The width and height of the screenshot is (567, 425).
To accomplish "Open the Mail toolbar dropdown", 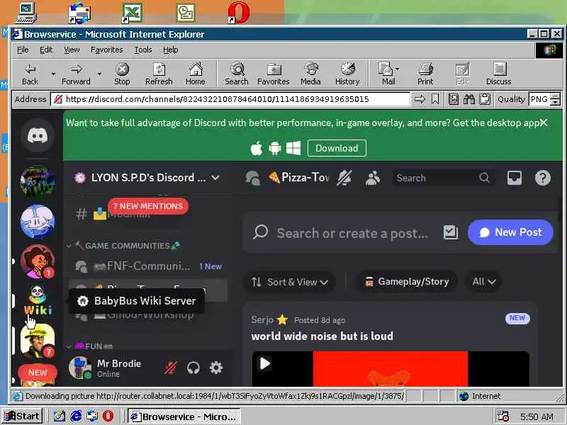I will (x=397, y=69).
